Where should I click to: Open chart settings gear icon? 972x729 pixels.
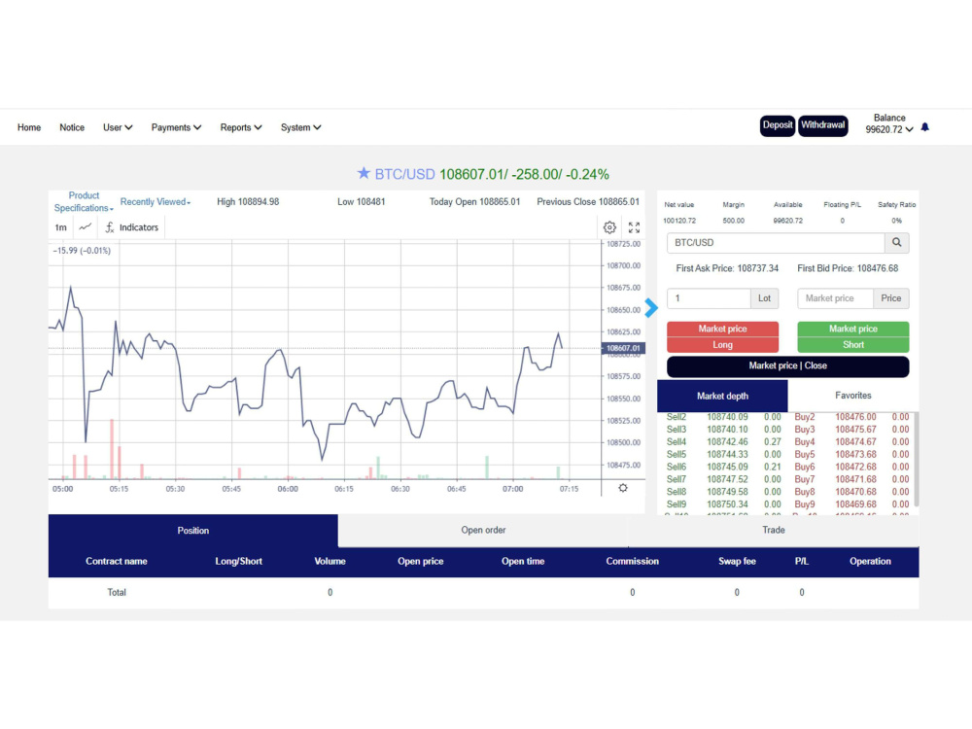tap(609, 227)
